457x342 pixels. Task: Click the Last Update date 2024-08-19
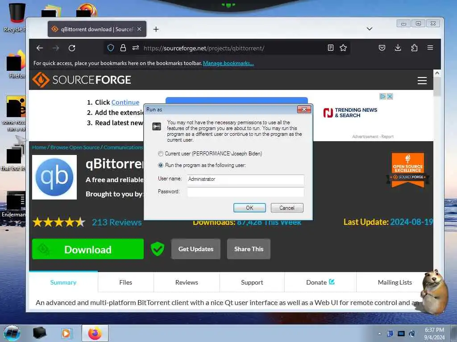click(411, 222)
